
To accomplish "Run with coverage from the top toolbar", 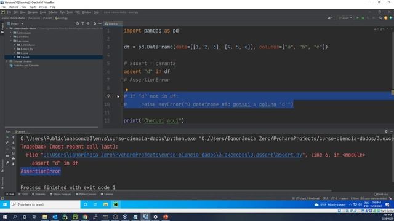I will tap(368, 18).
